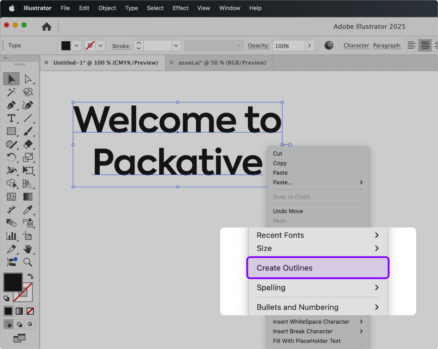Click the Rotate tool
The height and width of the screenshot is (349, 438).
(x=11, y=158)
